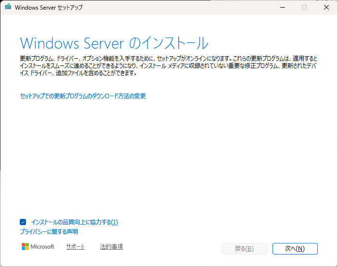Image resolution: width=338 pixels, height=267 pixels.
Task: Click the Windows Server のインストール heading
Action: pos(114,43)
